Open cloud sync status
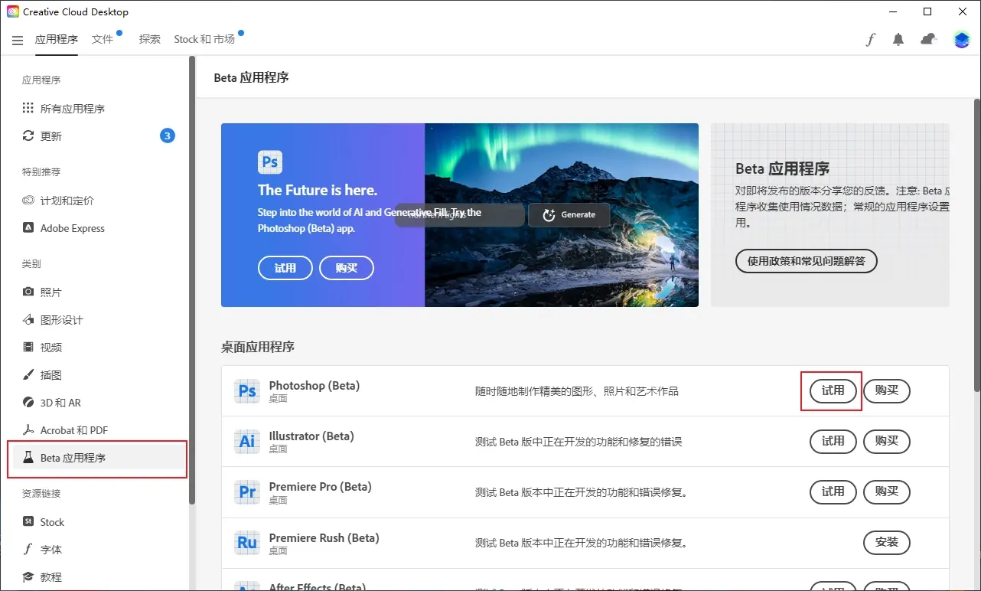Screen dimensions: 981x591 coord(927,39)
